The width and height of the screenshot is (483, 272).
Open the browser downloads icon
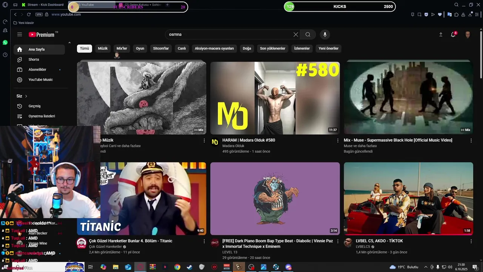[x=471, y=14]
